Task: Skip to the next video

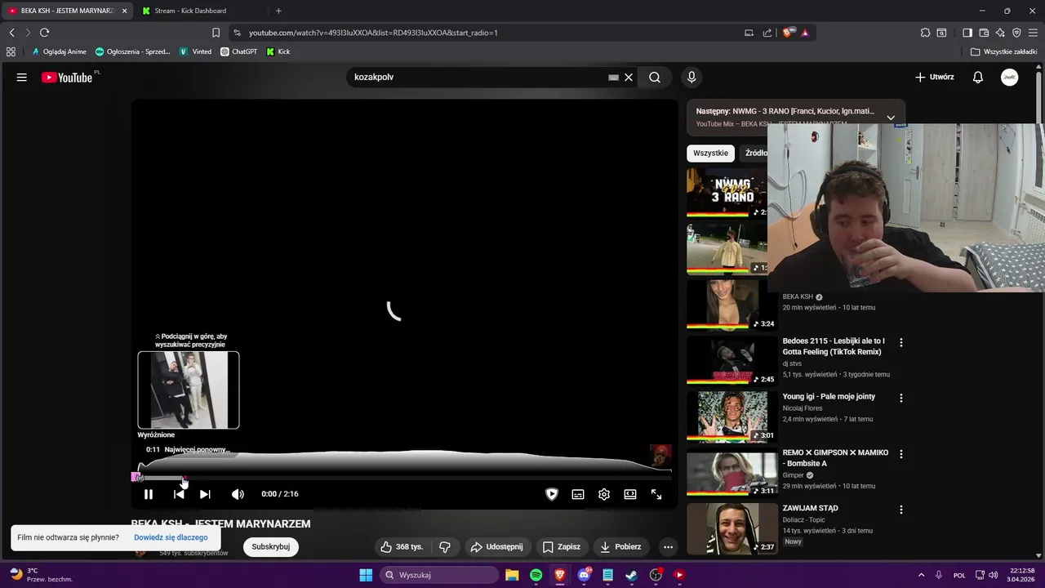Action: [205, 494]
